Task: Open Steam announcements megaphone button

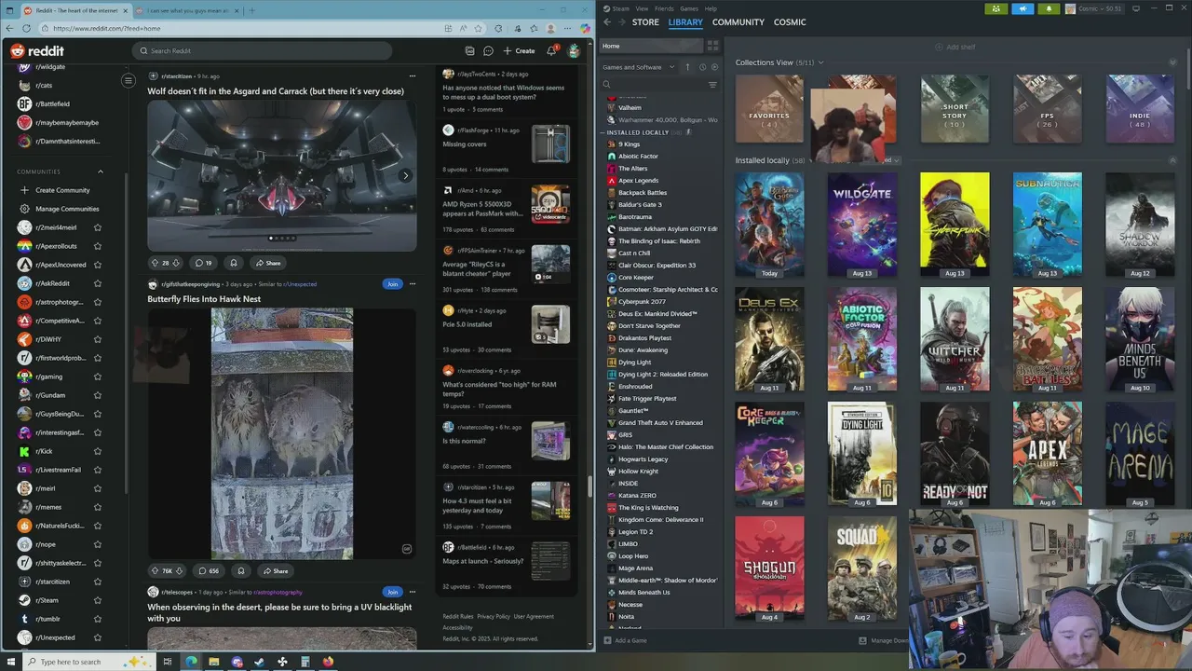Action: (x=1023, y=8)
